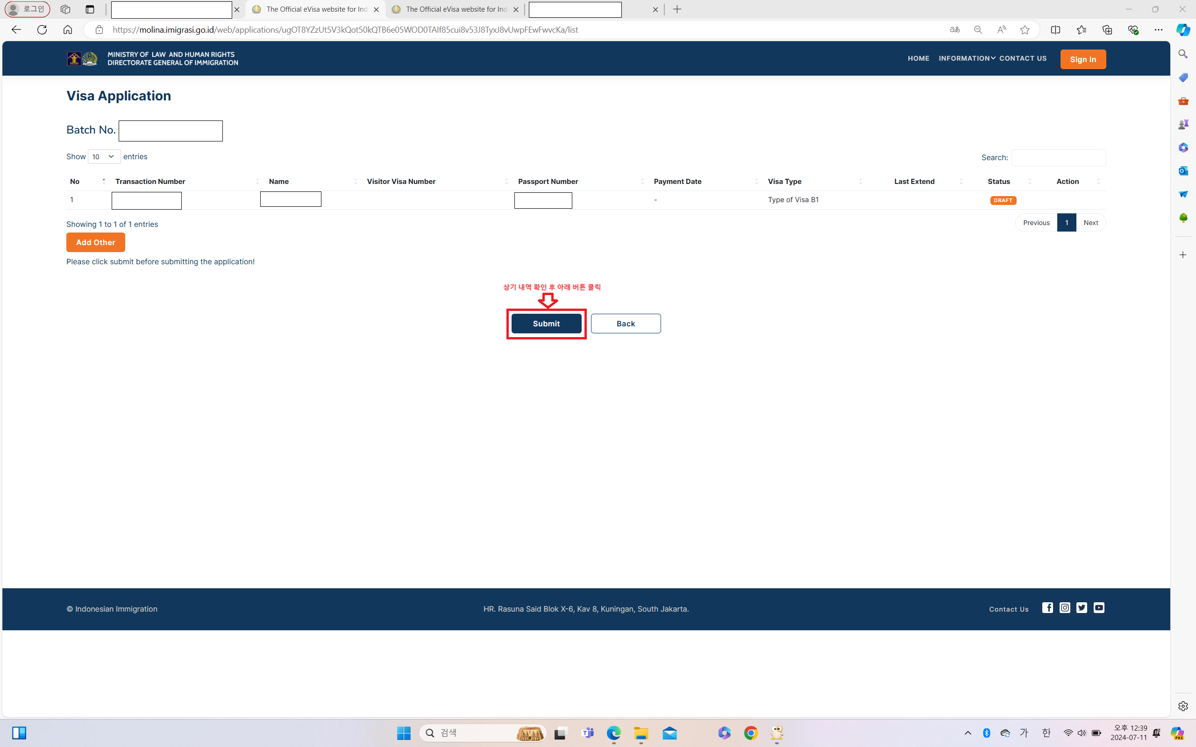The width and height of the screenshot is (1196, 747).
Task: Sort by Transaction Number column
Action: [x=187, y=181]
